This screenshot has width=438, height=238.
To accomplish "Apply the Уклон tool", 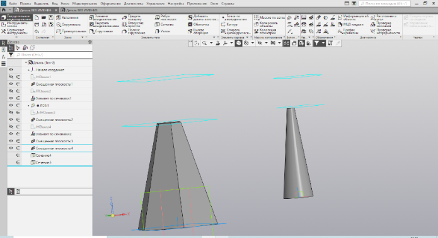I will (163, 31).
